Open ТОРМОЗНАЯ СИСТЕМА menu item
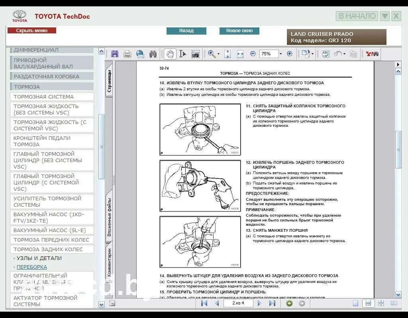 point(52,97)
